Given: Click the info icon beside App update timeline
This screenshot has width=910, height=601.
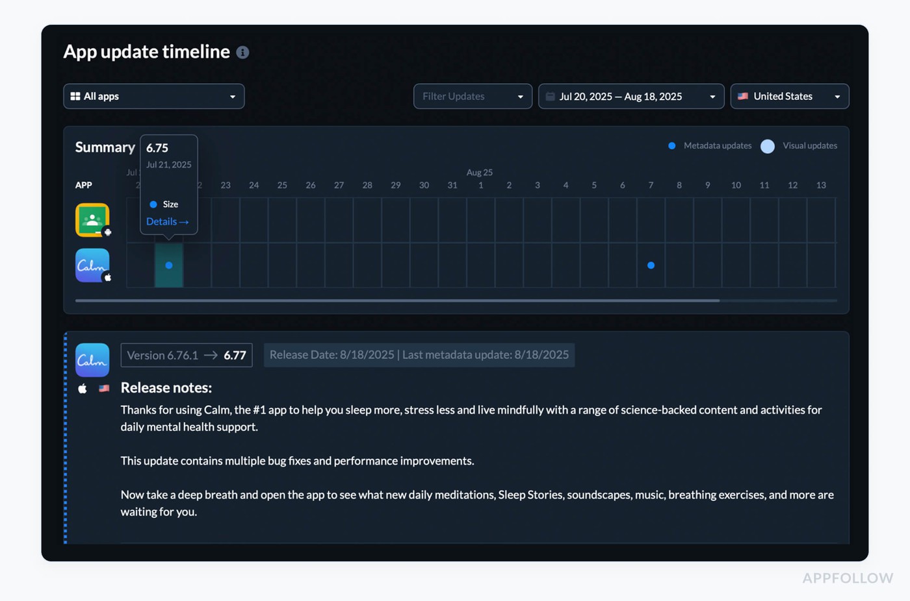Looking at the screenshot, I should [242, 53].
